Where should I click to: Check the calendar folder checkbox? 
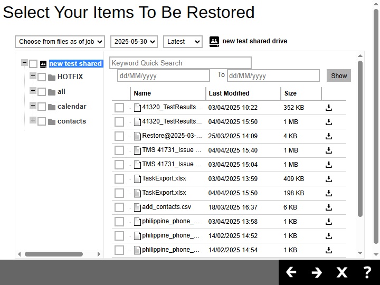click(42, 107)
